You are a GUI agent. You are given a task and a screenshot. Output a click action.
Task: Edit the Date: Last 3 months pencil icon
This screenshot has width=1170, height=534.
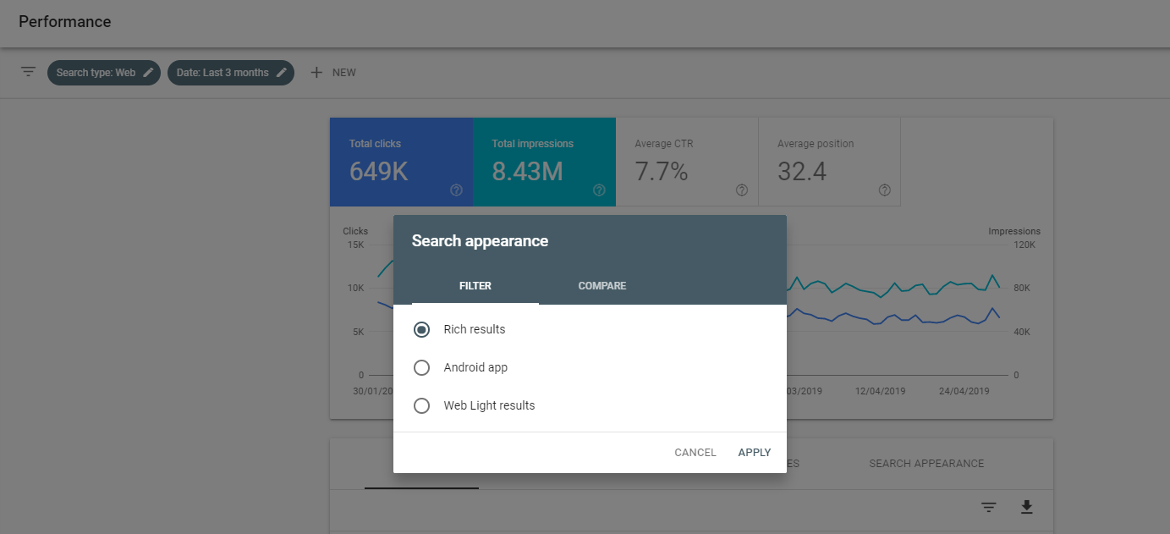coord(282,73)
